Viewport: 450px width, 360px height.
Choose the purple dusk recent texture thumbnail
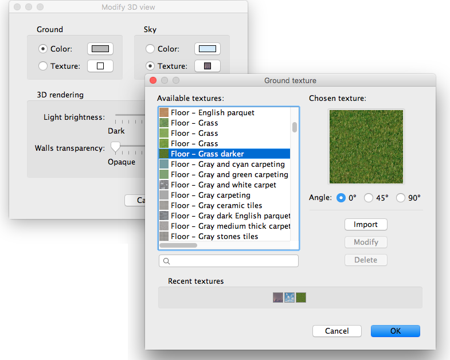click(278, 298)
